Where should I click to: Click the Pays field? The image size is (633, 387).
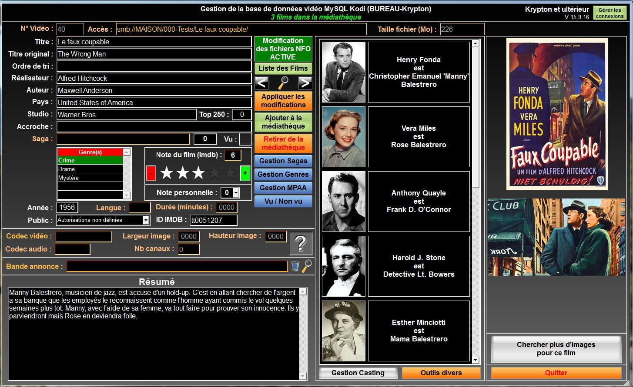(x=154, y=103)
